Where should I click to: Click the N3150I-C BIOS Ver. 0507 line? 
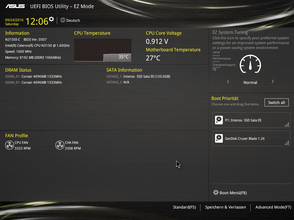26,40
